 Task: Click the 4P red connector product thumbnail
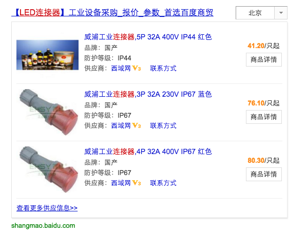(48, 169)
